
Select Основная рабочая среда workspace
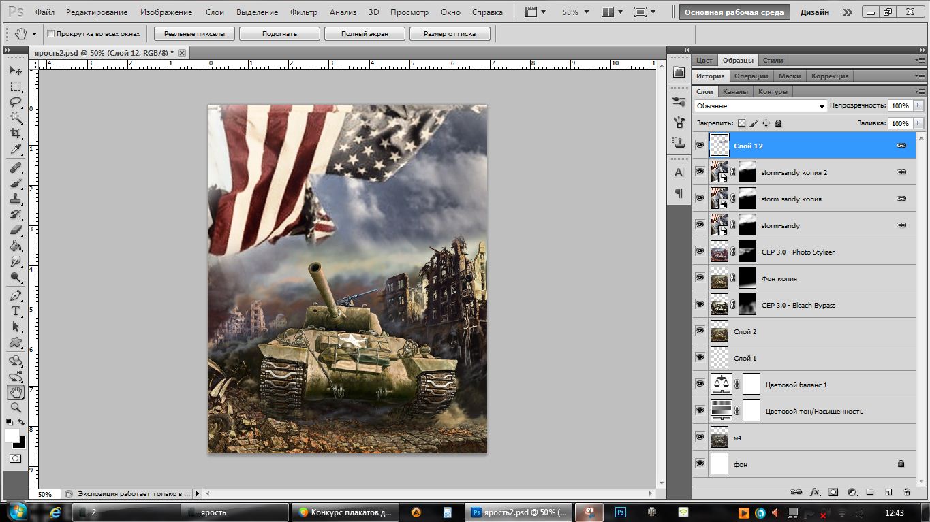[734, 12]
